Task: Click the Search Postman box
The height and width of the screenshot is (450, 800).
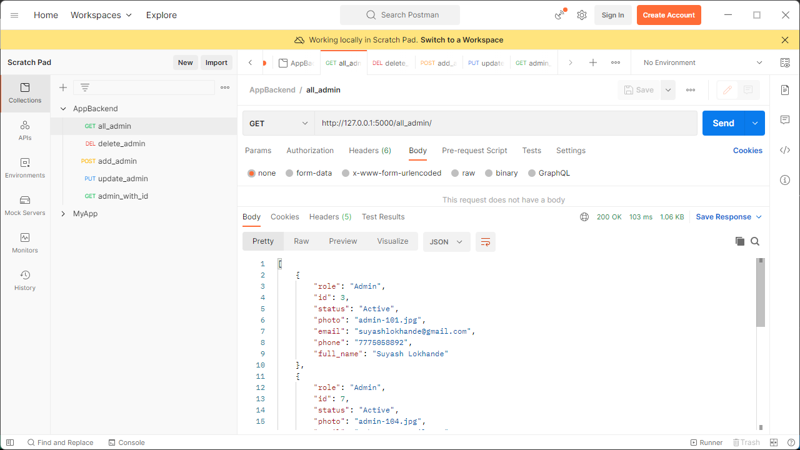Action: click(x=400, y=15)
